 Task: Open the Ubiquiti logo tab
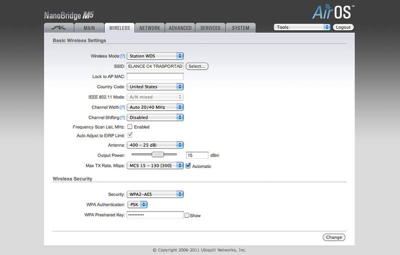click(x=59, y=28)
